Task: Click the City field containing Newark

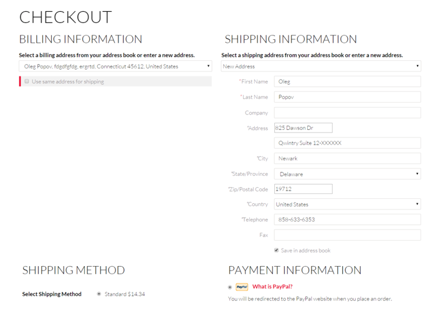Action: tap(347, 159)
